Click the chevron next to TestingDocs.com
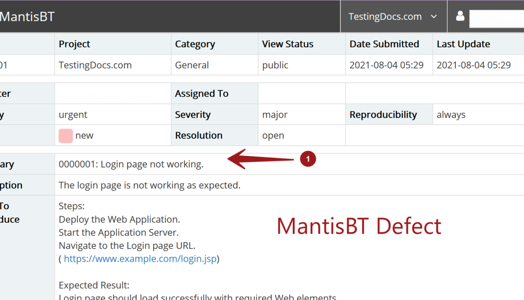This screenshot has height=300, width=524. pyautogui.click(x=434, y=17)
